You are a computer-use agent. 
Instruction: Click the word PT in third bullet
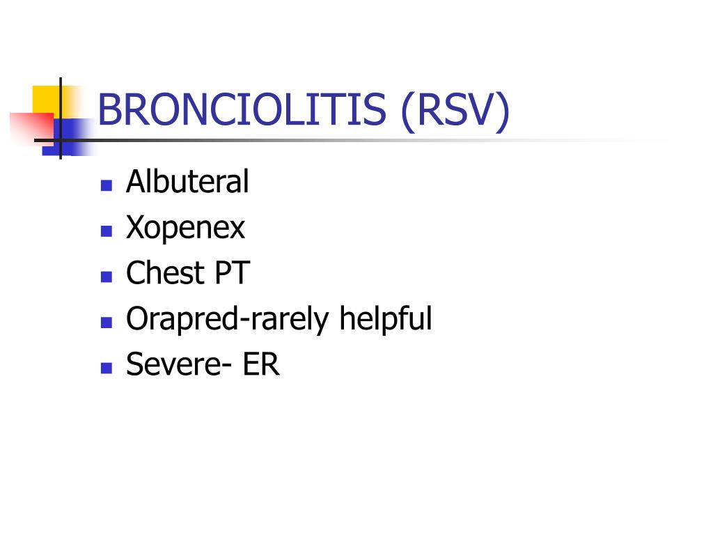232,272
